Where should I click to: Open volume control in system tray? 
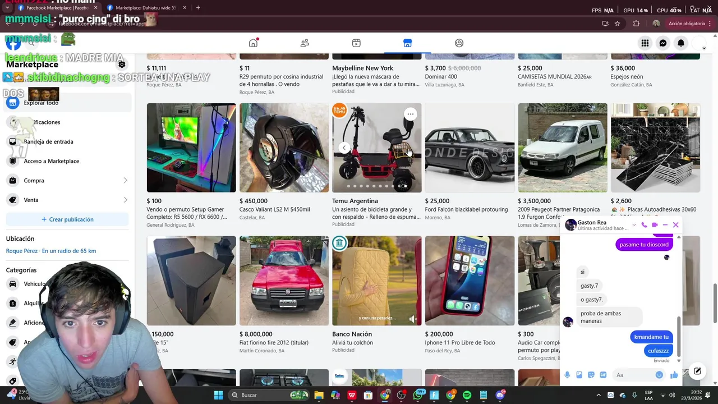coord(672,395)
